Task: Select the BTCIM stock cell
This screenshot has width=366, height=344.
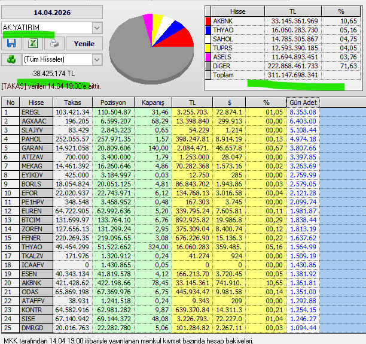Action: (36, 220)
